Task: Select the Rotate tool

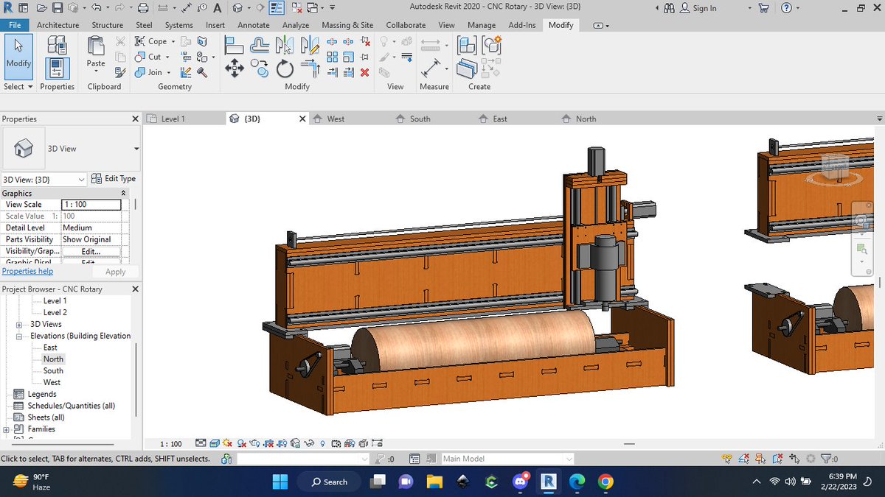Action: point(285,68)
